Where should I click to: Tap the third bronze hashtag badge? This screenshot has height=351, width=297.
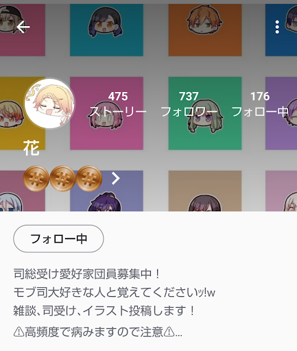pyautogui.click(x=89, y=178)
